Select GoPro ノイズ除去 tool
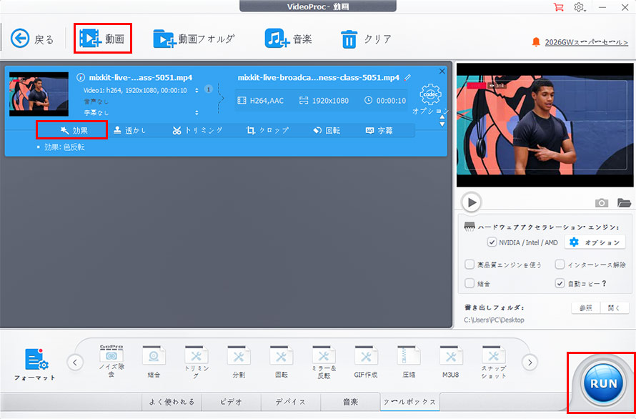The image size is (636, 419). coord(111,361)
